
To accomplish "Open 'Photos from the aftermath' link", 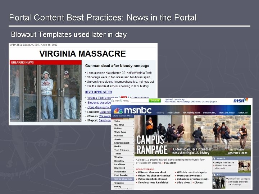I will (x=223, y=167).
